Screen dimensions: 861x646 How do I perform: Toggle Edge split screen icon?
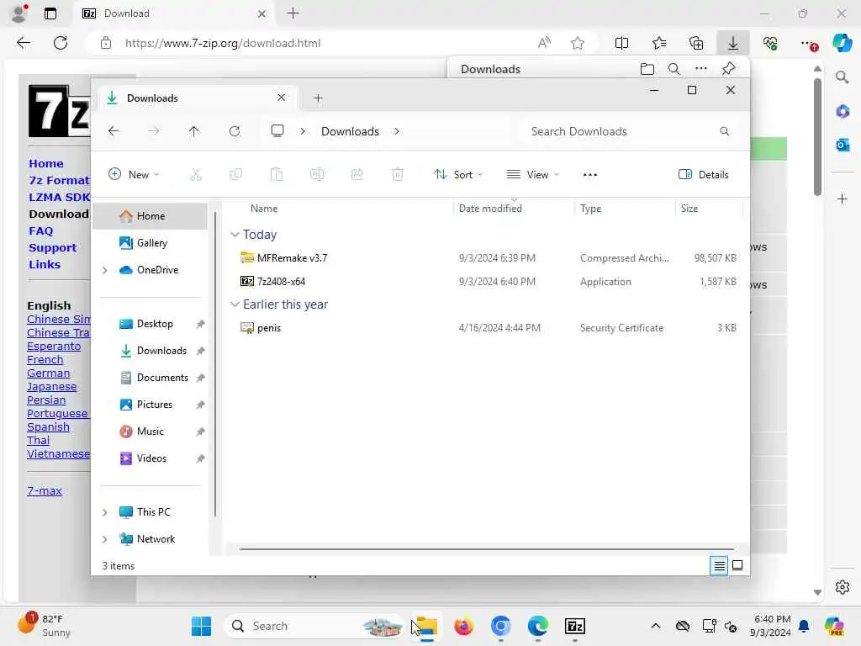click(x=621, y=43)
